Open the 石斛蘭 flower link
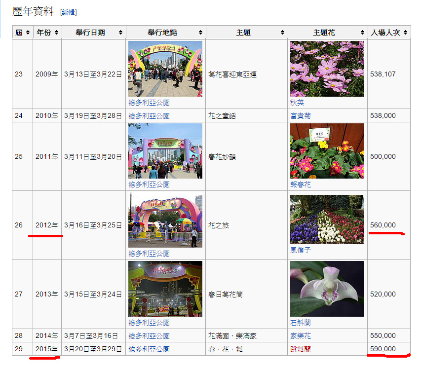The width and height of the screenshot is (421, 369). [301, 323]
